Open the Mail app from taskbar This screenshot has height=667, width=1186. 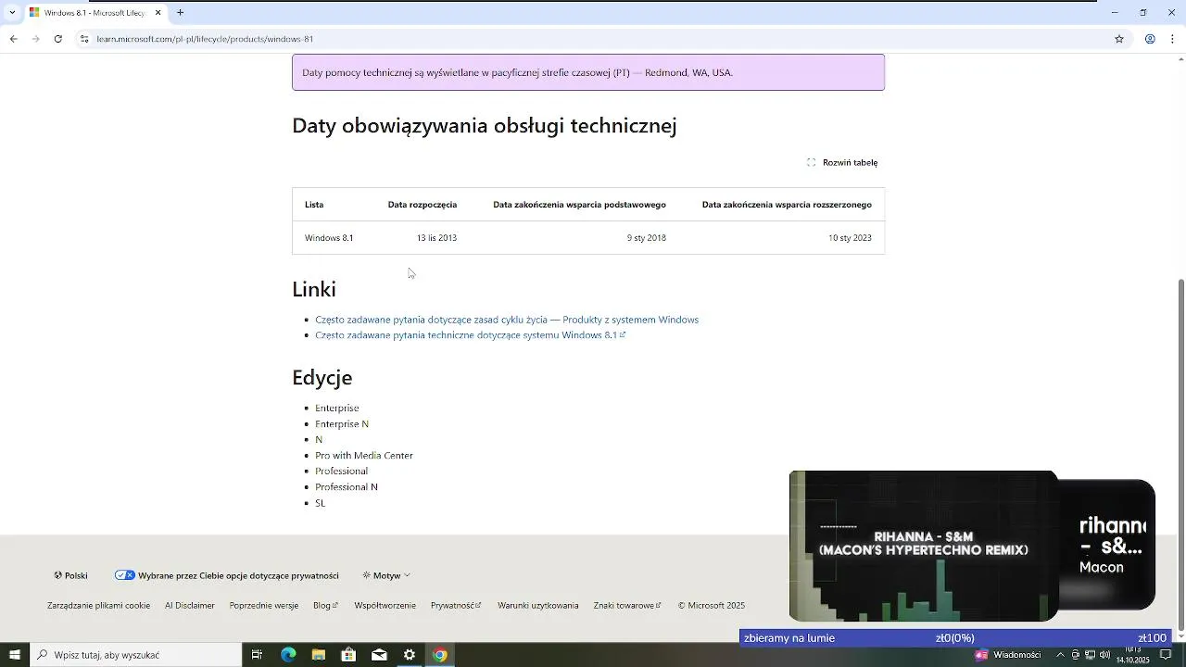[x=379, y=655]
